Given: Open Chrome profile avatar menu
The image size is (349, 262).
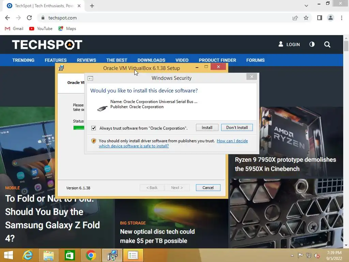Looking at the screenshot, I should 331,18.
